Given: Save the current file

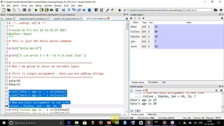Looking at the screenshot, I should pyautogui.click(x=14, y=10).
